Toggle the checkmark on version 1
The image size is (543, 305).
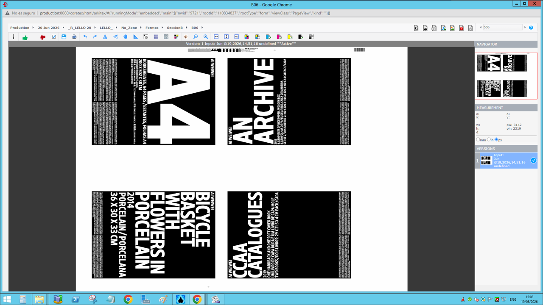click(x=533, y=161)
